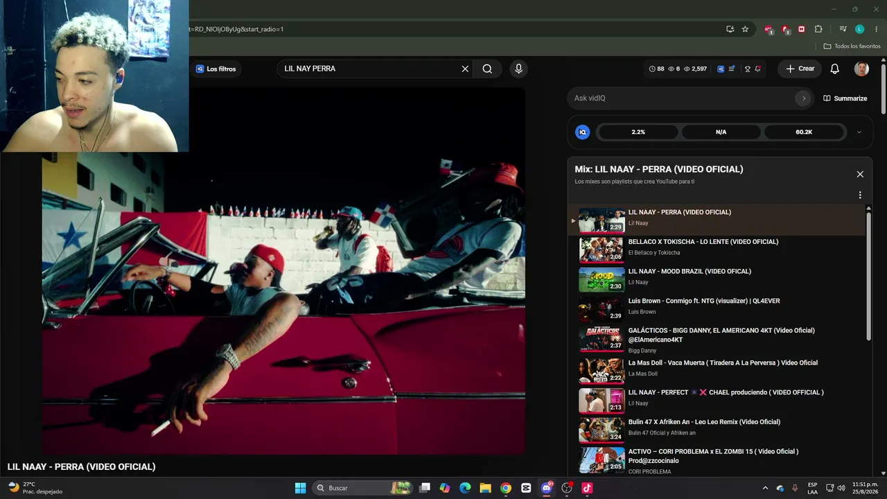Open first red extension with badge 1

(x=769, y=30)
